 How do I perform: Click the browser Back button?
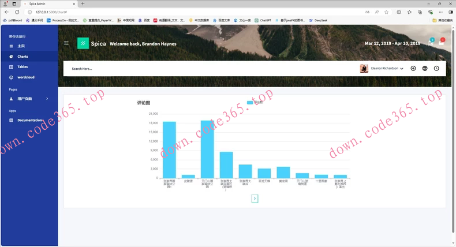7,12
